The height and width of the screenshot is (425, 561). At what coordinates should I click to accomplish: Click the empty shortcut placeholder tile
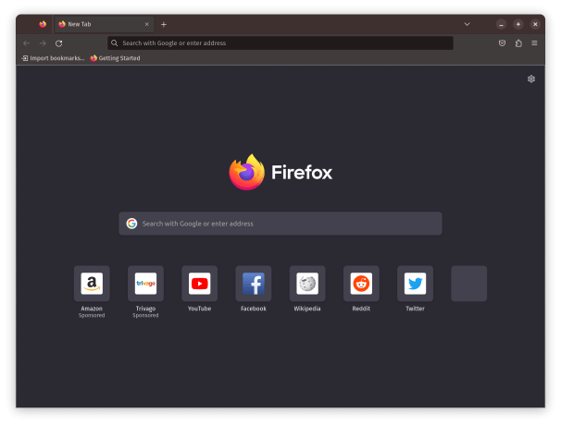(468, 284)
